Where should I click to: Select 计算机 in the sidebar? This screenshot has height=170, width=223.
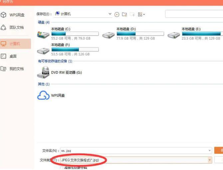tap(15, 44)
